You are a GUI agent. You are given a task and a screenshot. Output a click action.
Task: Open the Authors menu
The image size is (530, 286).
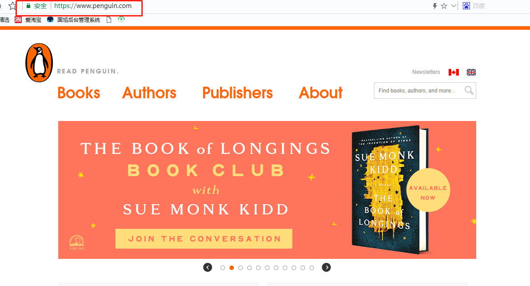tap(149, 93)
